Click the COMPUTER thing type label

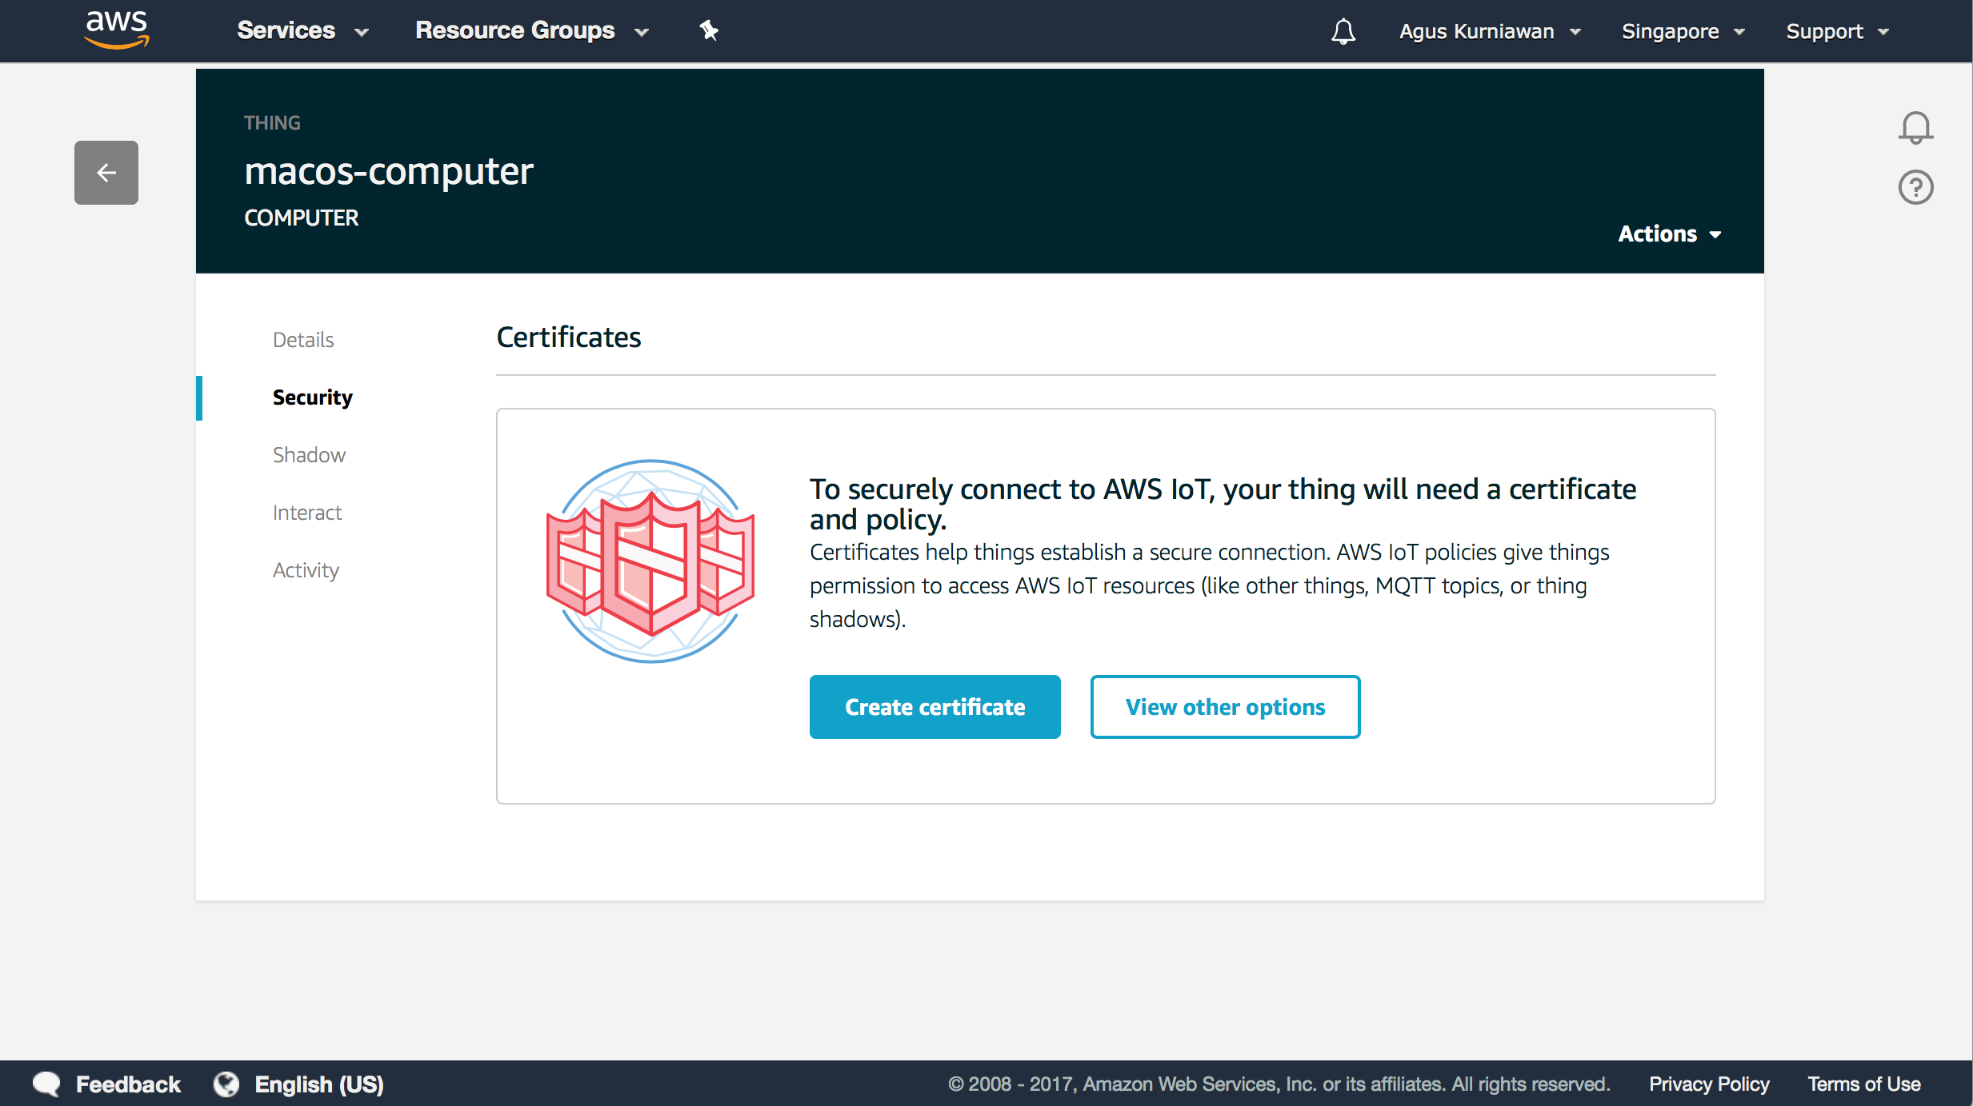[302, 218]
